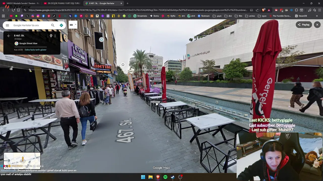Open The Humble Store bookmark
The height and width of the screenshot is (181, 323).
pyautogui.click(x=280, y=16)
